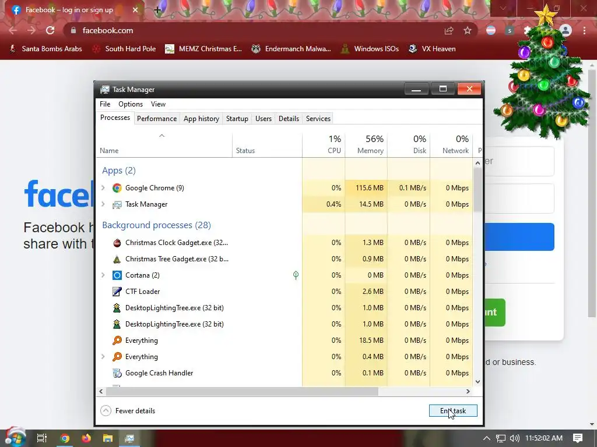Expand the Cortana (2) process group
This screenshot has width=597, height=447.
point(103,275)
